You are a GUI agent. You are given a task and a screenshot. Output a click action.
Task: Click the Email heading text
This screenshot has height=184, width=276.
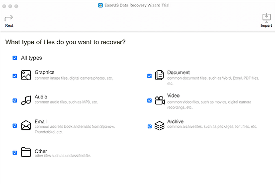[x=41, y=121]
